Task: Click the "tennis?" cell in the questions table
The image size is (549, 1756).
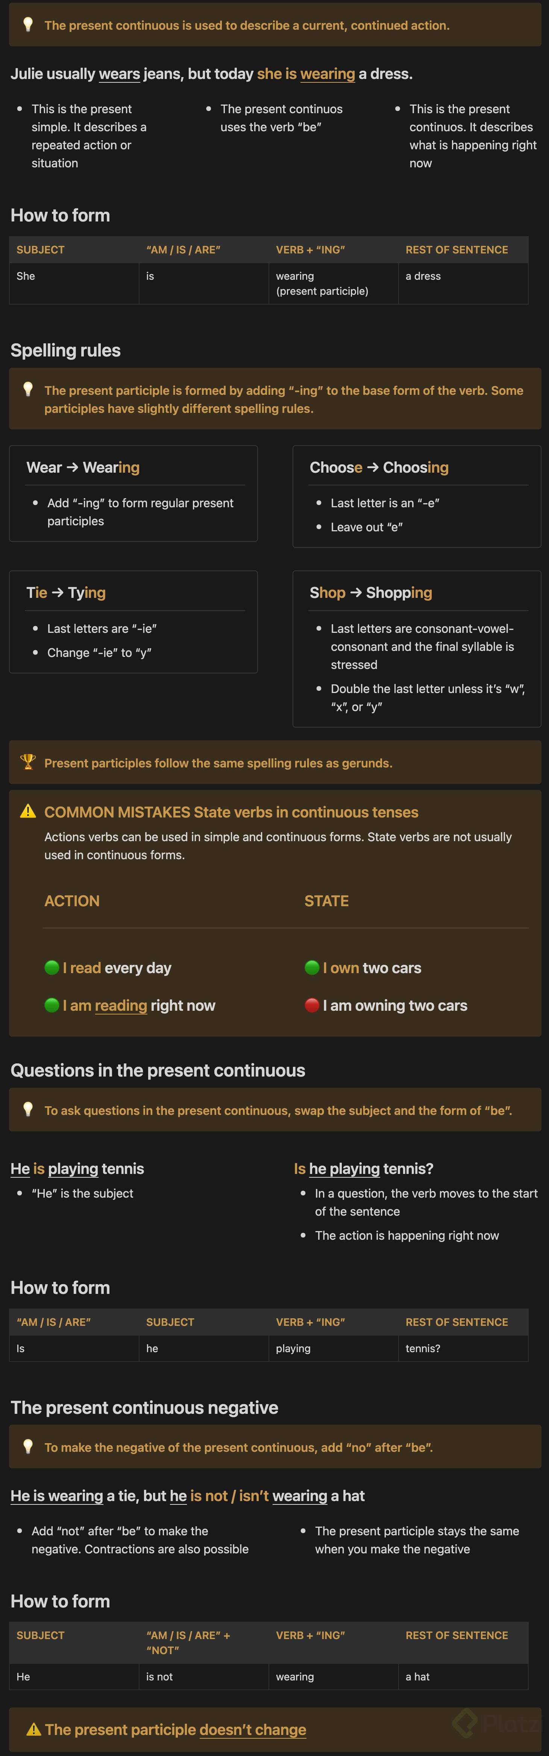Action: (423, 1348)
